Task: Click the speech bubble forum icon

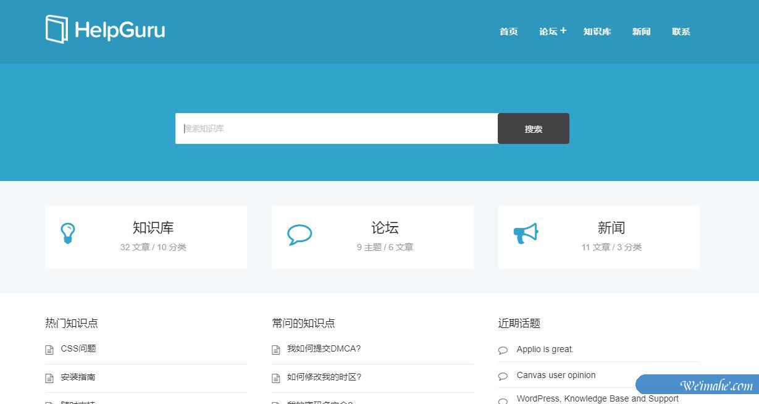Action: coord(300,235)
